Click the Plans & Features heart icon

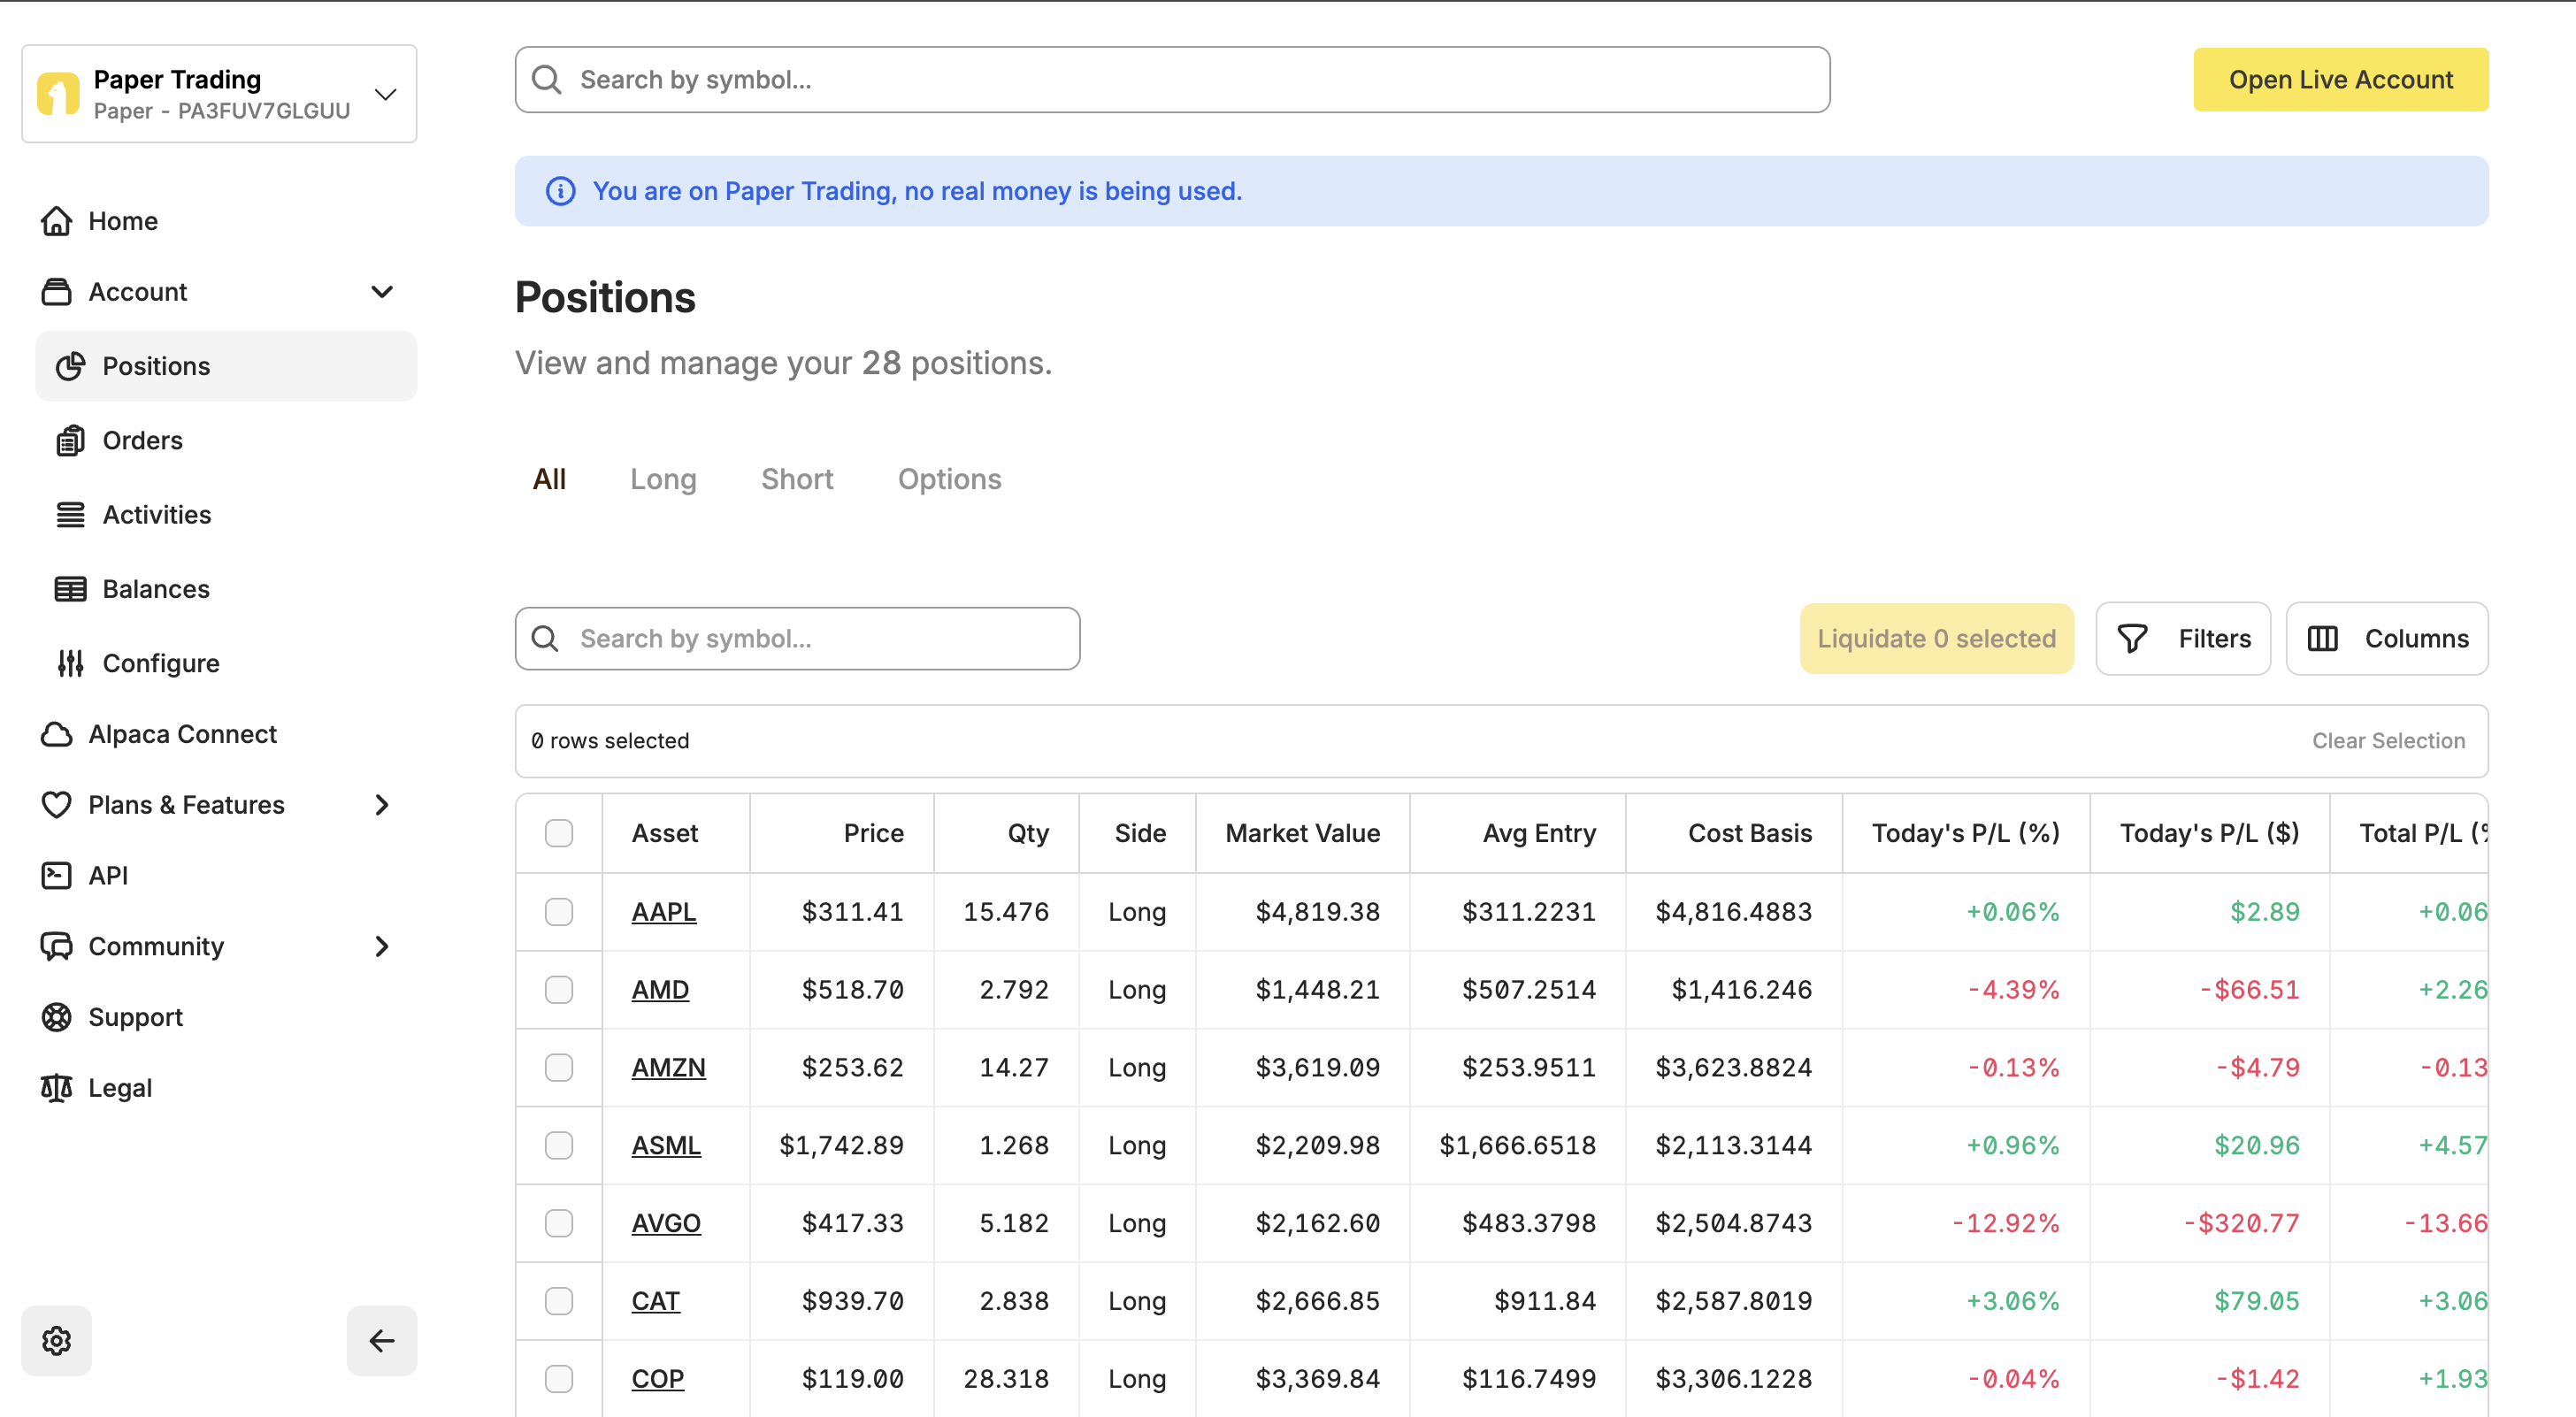56,805
